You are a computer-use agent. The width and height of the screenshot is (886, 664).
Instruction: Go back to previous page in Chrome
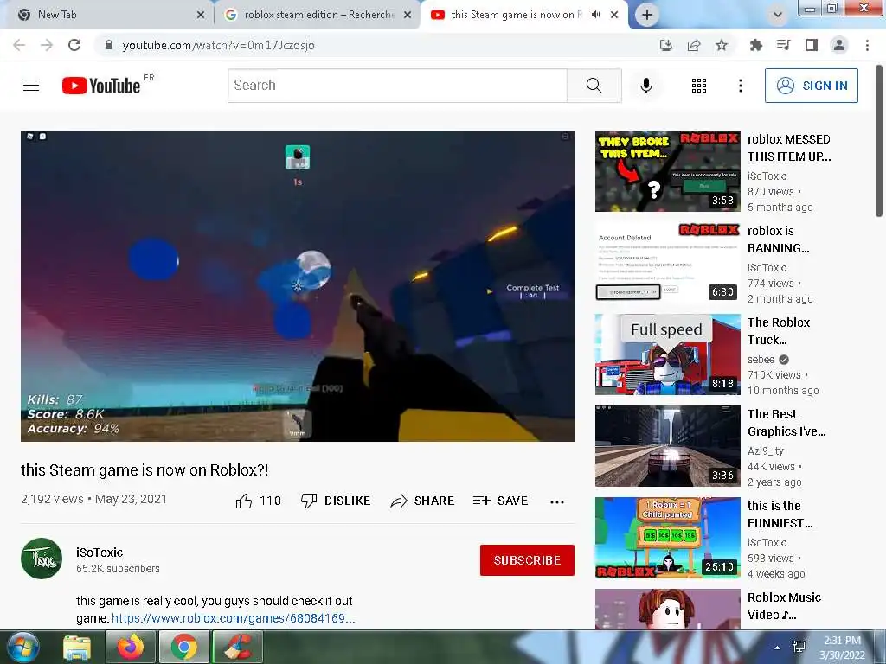[x=19, y=45]
